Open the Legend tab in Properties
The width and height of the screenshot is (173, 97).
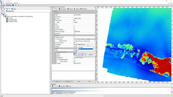[76, 9]
